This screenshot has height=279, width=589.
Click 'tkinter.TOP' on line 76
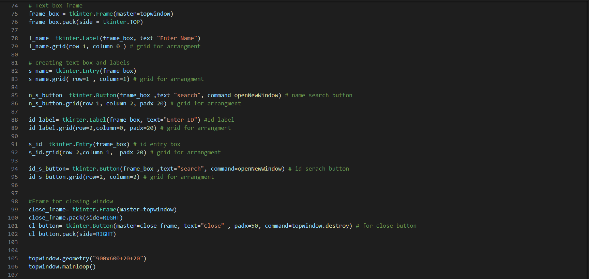coord(121,22)
